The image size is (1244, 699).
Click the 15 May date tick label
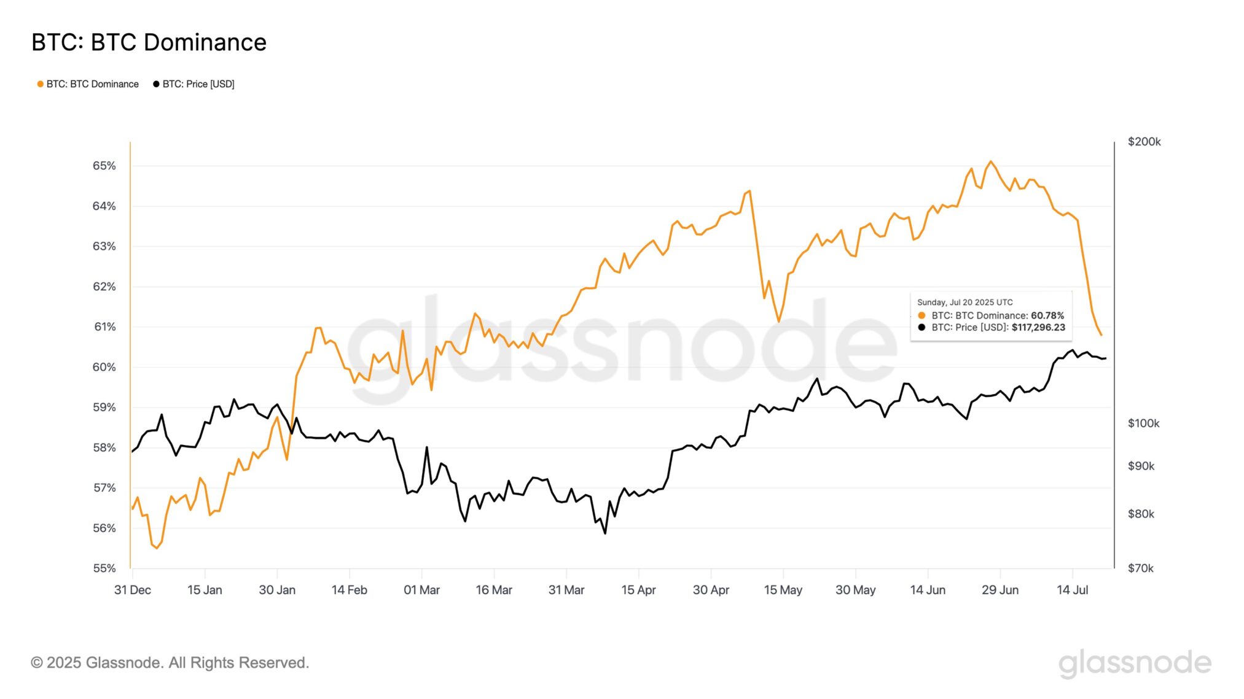click(x=783, y=590)
